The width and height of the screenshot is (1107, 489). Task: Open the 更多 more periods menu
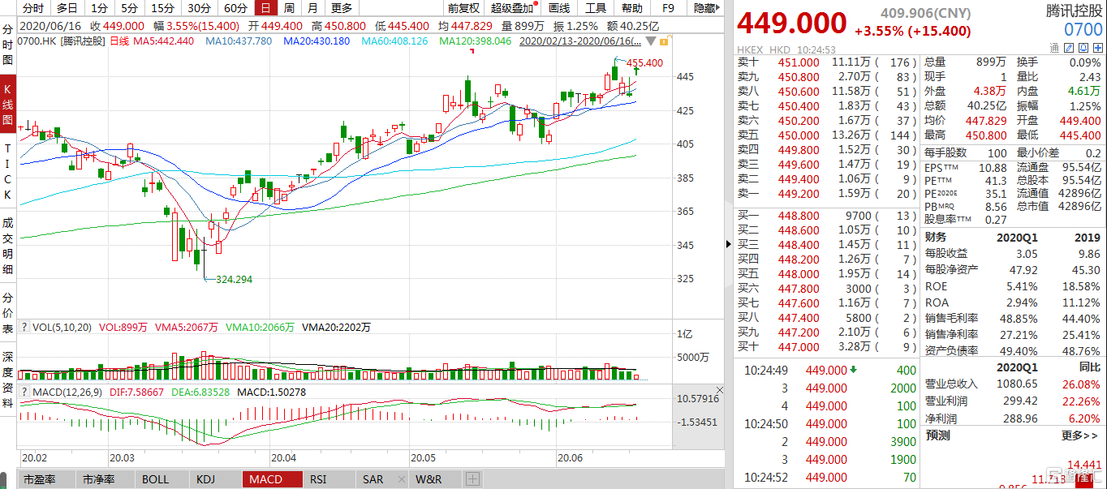342,8
